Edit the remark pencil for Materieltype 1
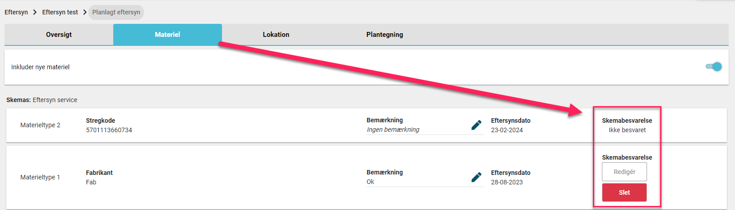 (x=476, y=177)
